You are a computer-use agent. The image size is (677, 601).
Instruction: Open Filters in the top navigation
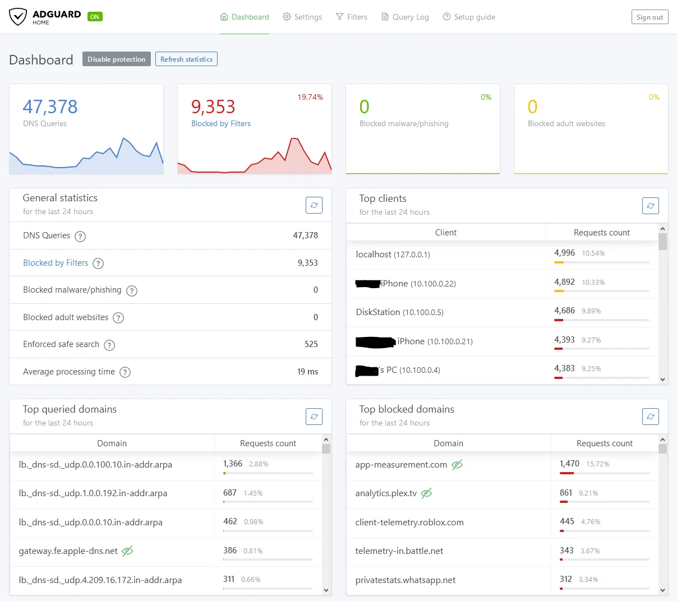[x=352, y=17]
